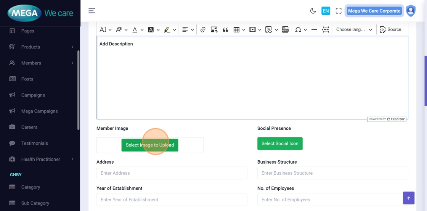
Task: Click the image upload icon in editor
Action: [214, 30]
